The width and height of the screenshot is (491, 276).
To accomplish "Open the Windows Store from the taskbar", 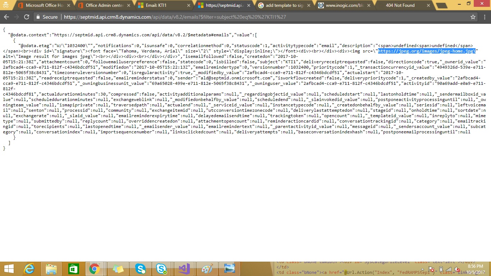I will (73, 269).
